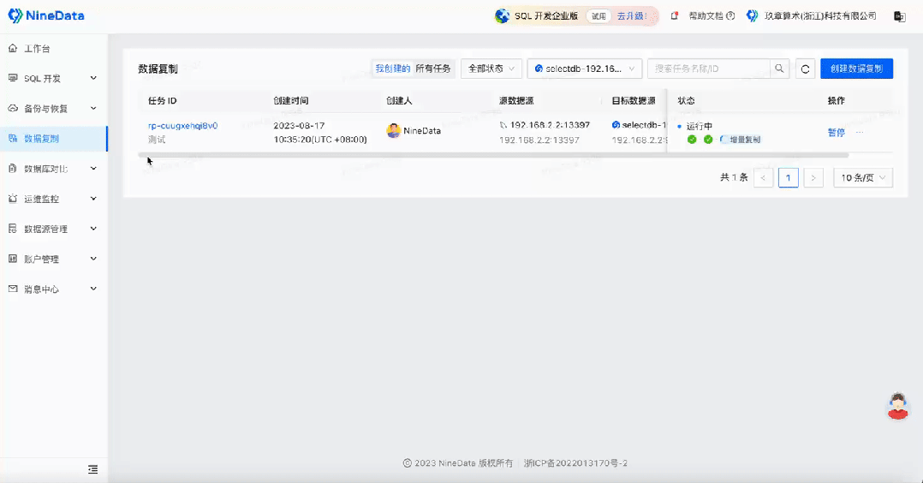Click the language switch icon

899,16
